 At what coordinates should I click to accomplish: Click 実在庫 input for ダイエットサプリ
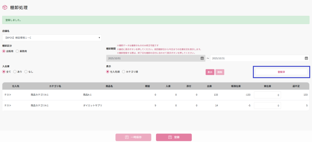[x=267, y=106]
